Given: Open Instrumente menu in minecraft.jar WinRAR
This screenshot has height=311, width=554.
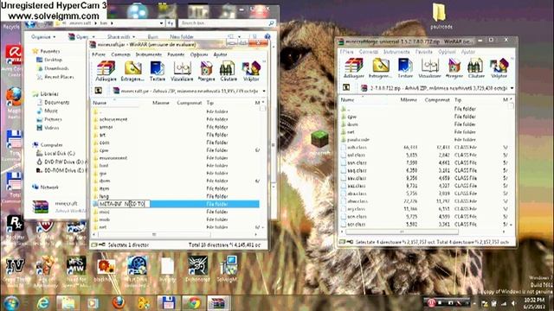Looking at the screenshot, I should [x=149, y=54].
